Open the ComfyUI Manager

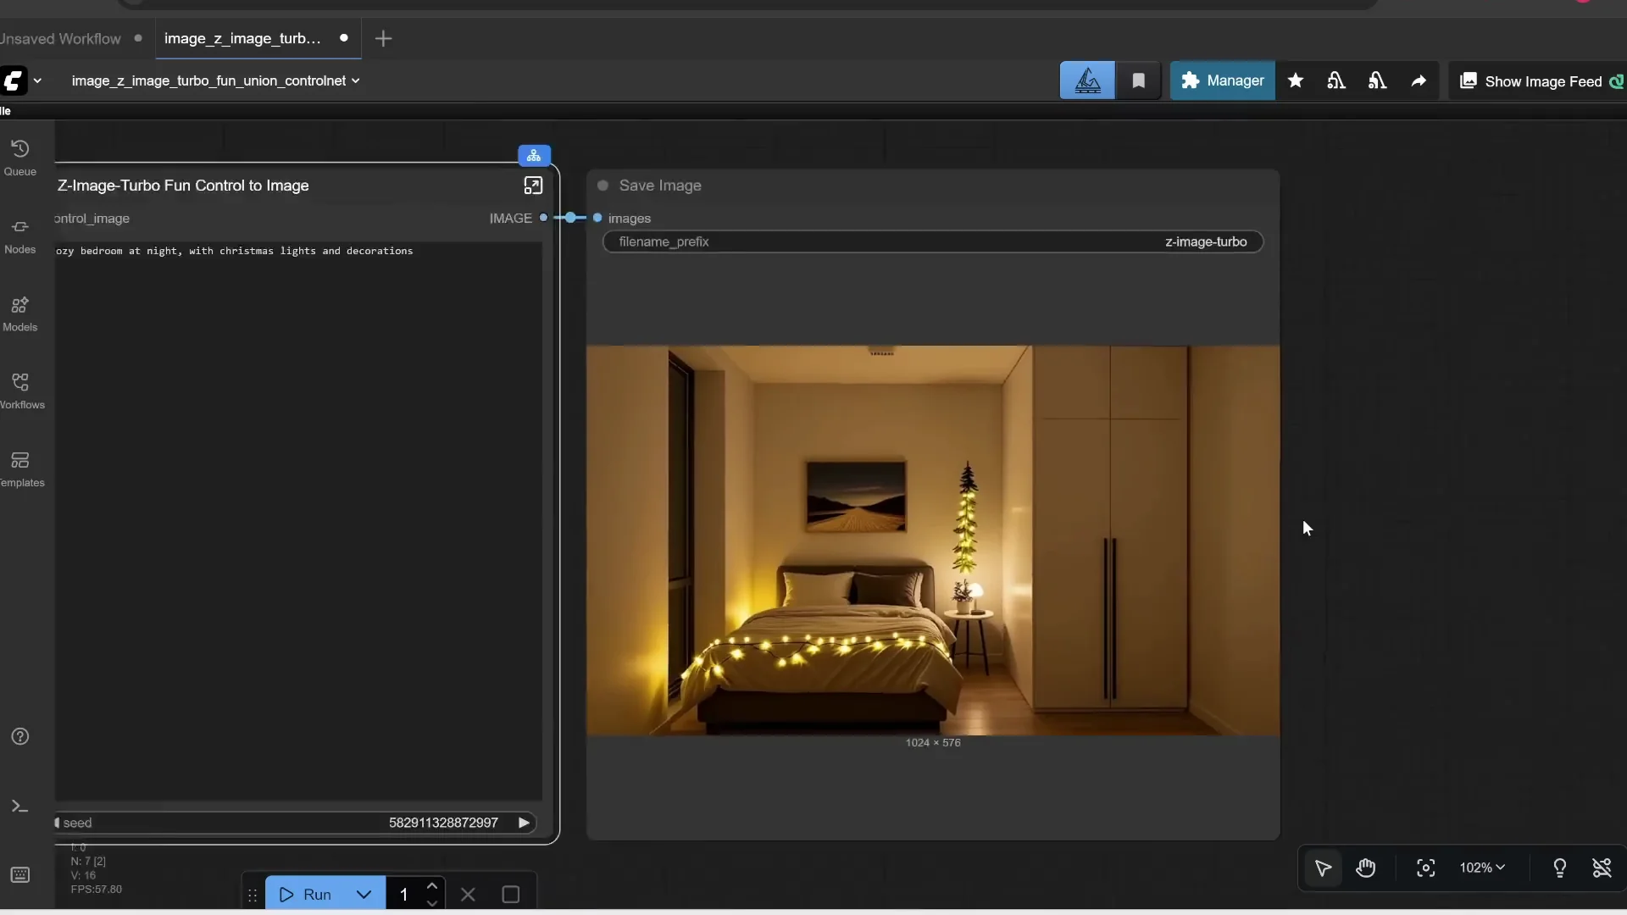[x=1222, y=80]
